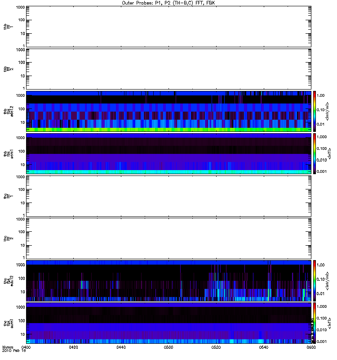Click the "thb fbk scm1" y-axis panel label
The height and width of the screenshot is (360, 337).
[x=8, y=153]
